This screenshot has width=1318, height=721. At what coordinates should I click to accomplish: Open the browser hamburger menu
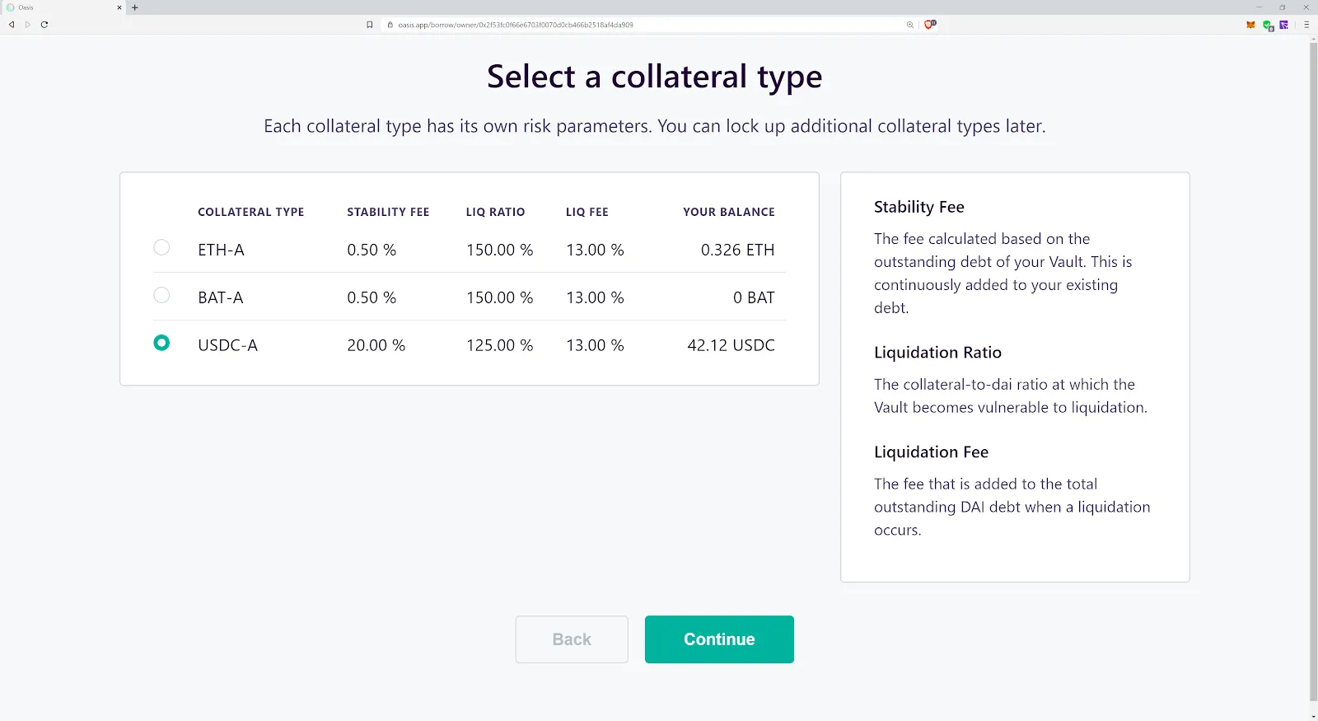tap(1306, 25)
